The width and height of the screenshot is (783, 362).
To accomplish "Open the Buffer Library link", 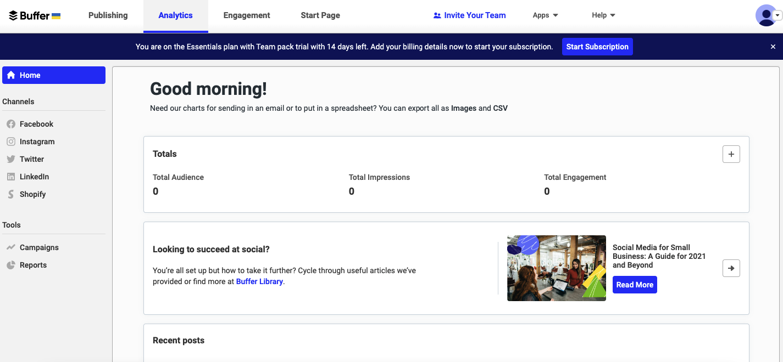I will click(259, 281).
